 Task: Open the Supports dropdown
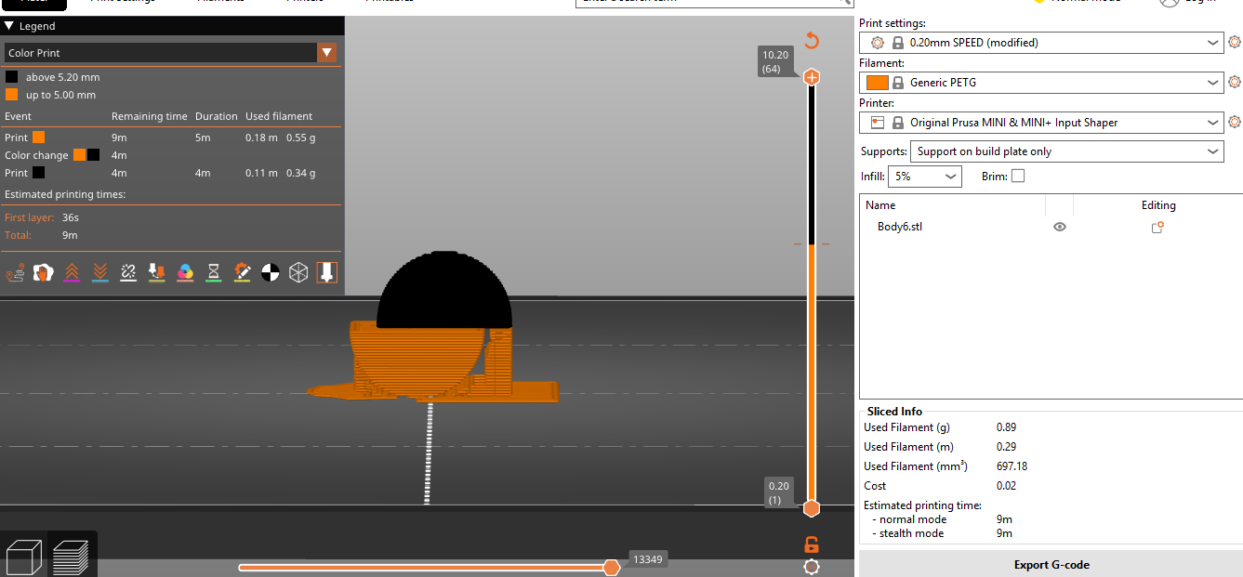pyautogui.click(x=1067, y=151)
